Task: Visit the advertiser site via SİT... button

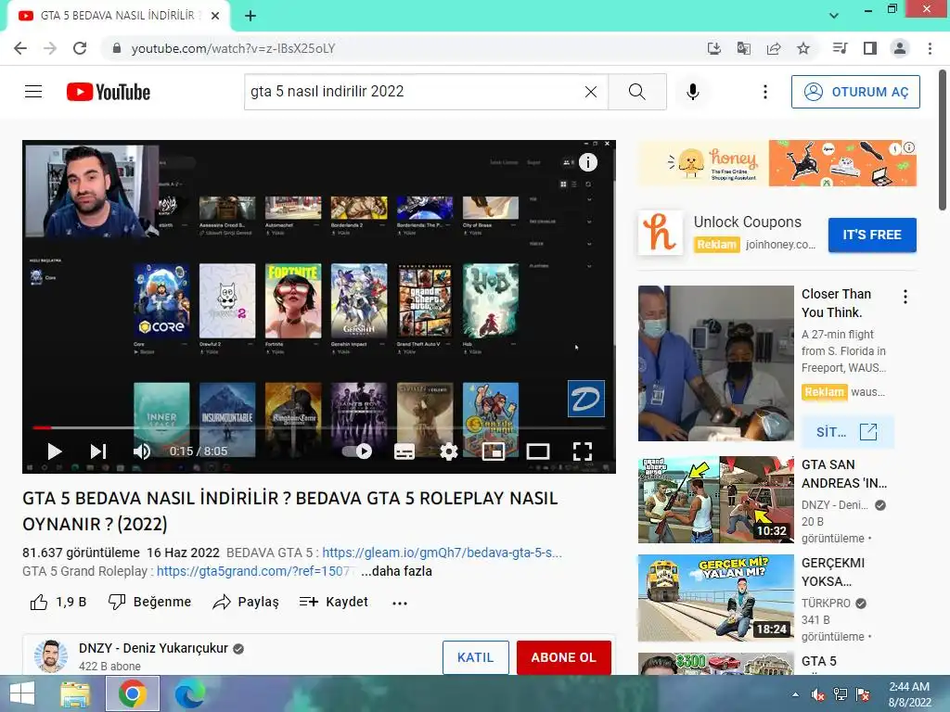Action: pos(847,432)
